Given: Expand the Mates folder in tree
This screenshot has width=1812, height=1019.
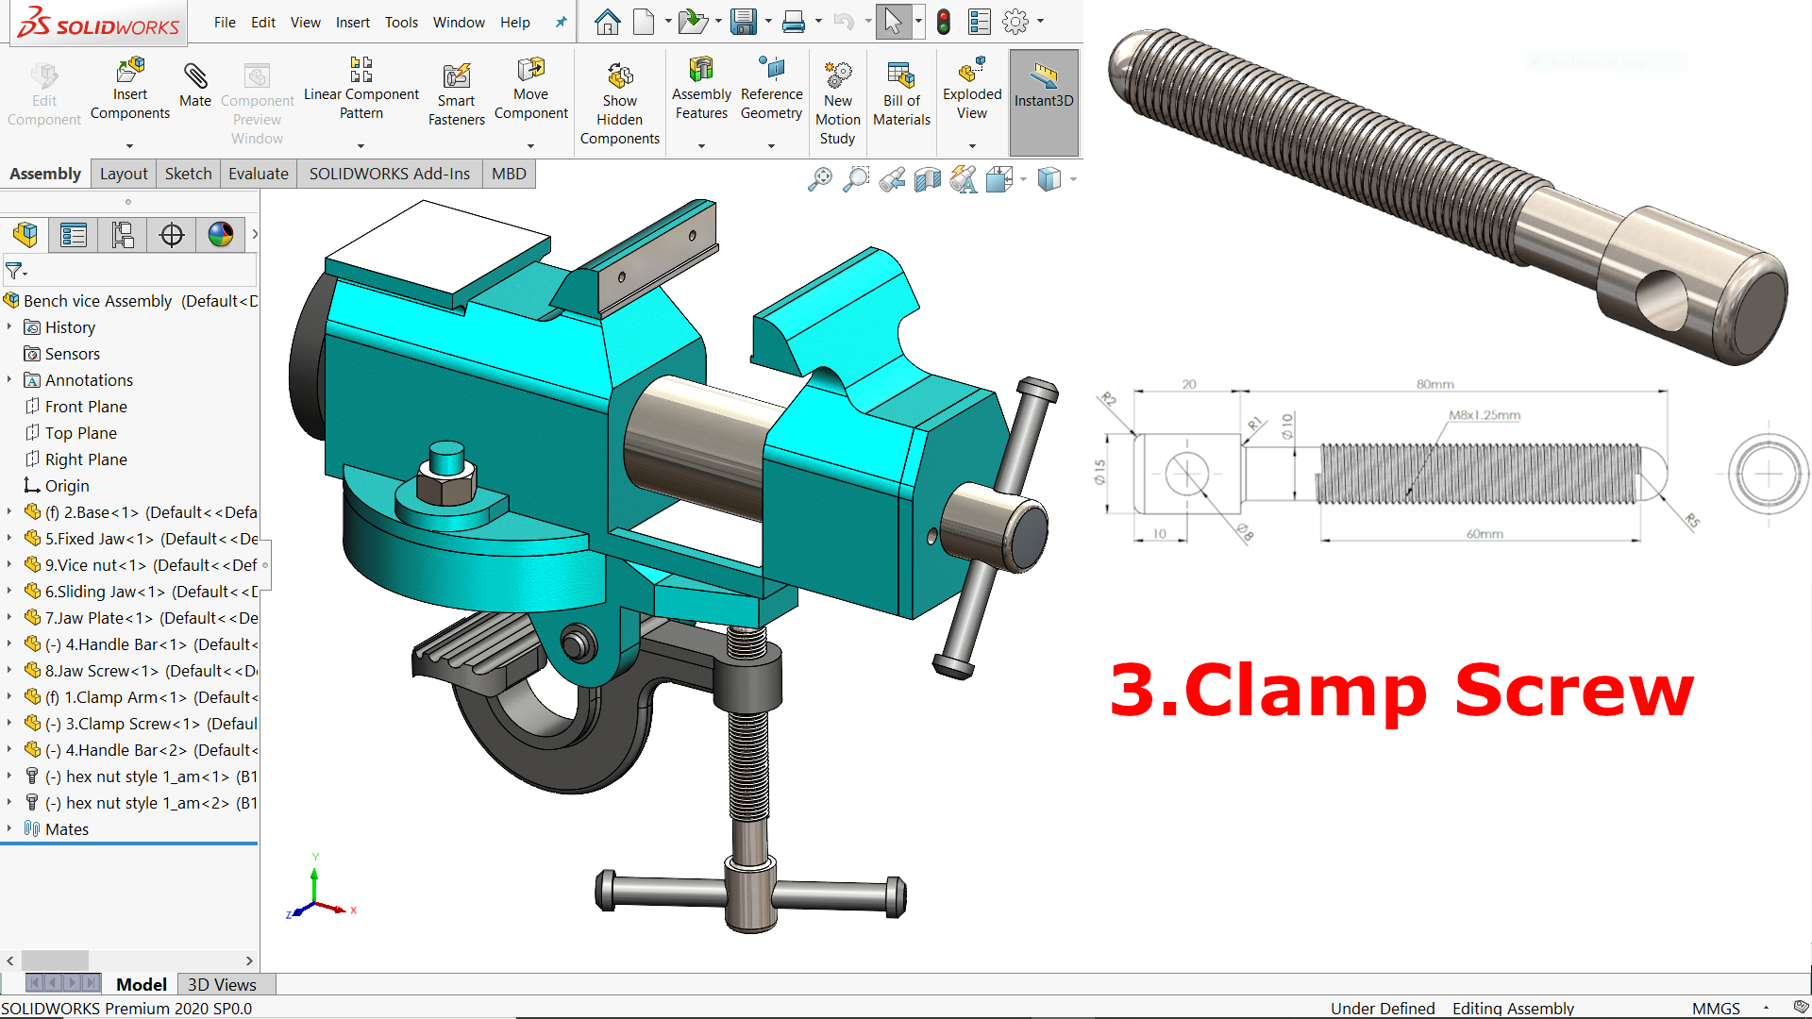Looking at the screenshot, I should (9, 828).
